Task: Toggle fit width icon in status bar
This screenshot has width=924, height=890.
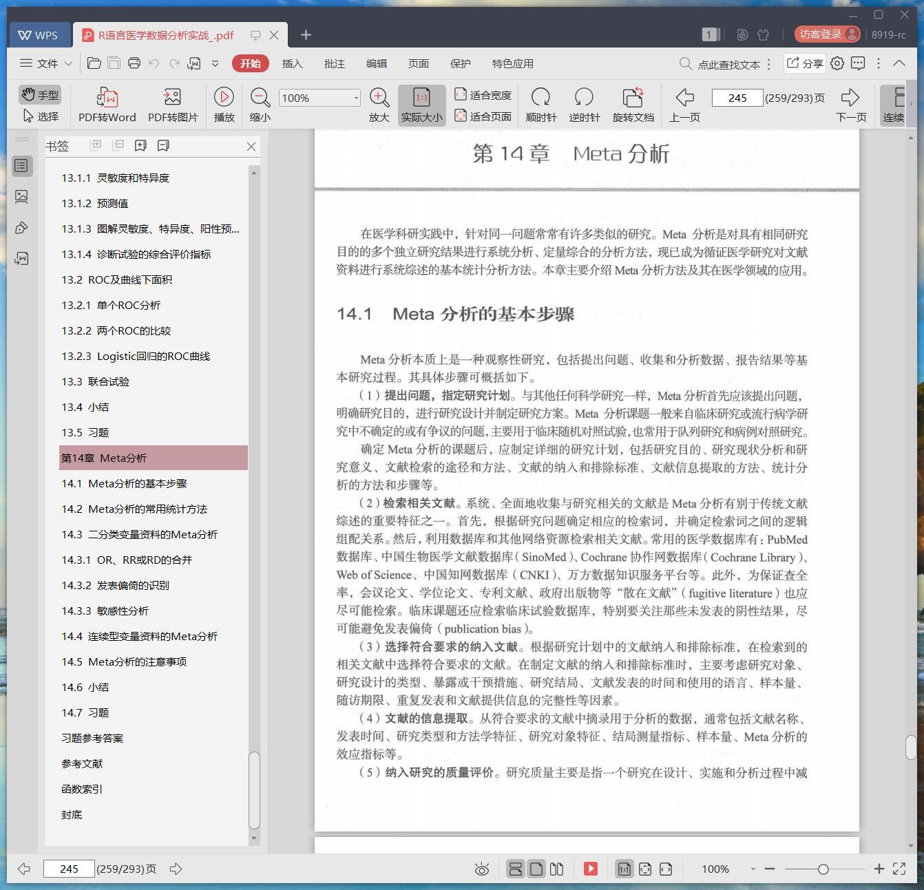Action: tap(666, 869)
